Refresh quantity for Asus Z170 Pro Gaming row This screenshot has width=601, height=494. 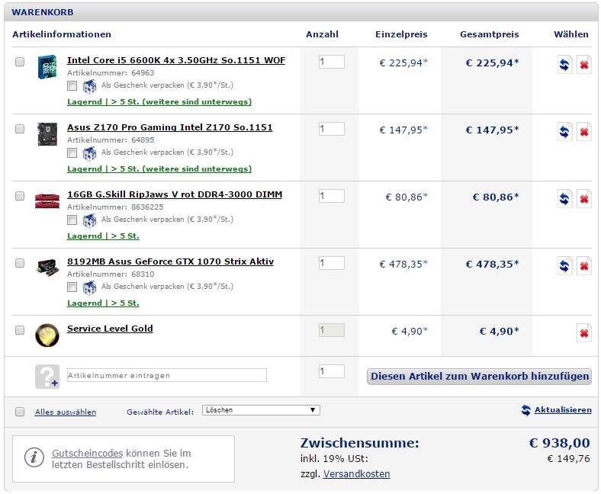click(x=564, y=132)
